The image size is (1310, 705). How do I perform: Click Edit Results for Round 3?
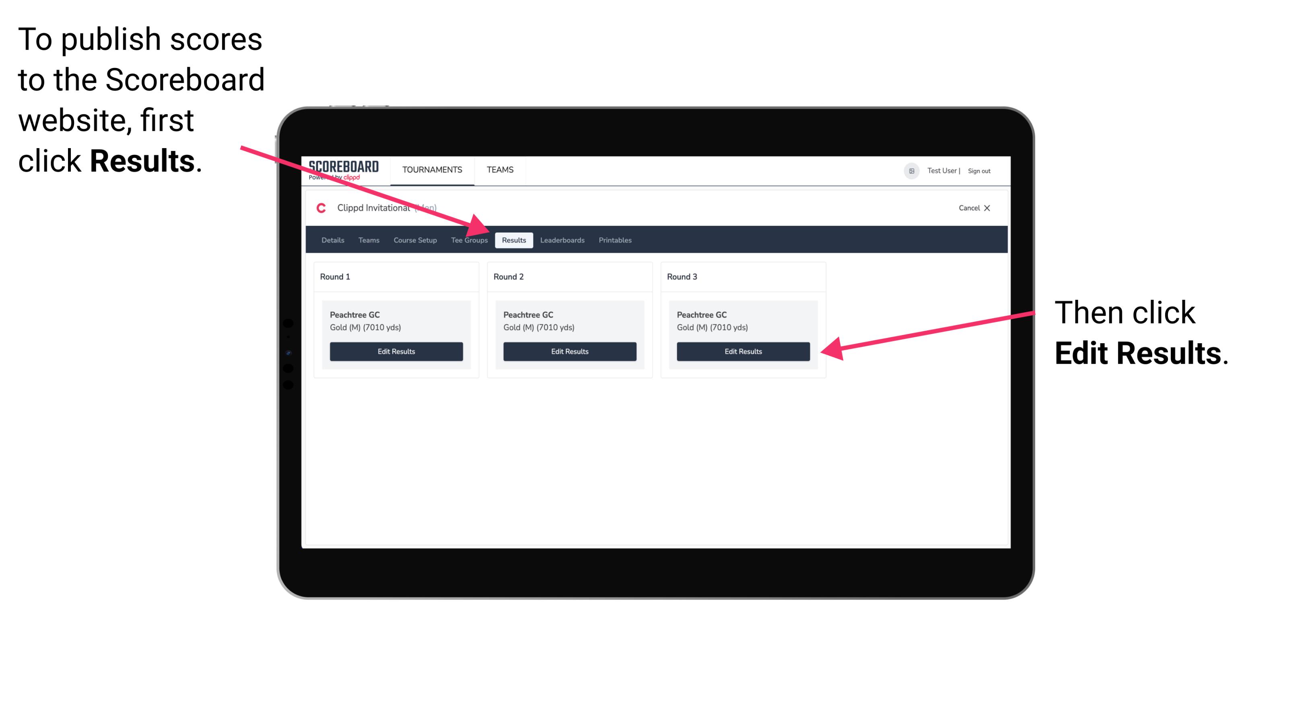coord(742,352)
